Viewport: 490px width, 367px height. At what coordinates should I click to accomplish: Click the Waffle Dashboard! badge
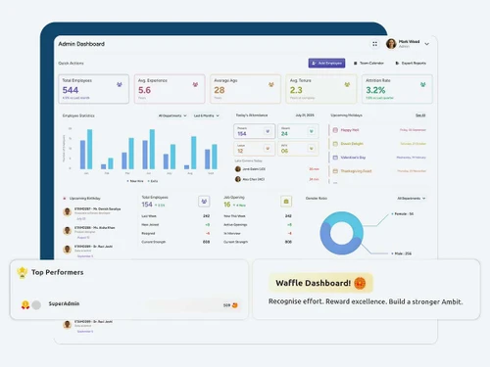point(320,283)
